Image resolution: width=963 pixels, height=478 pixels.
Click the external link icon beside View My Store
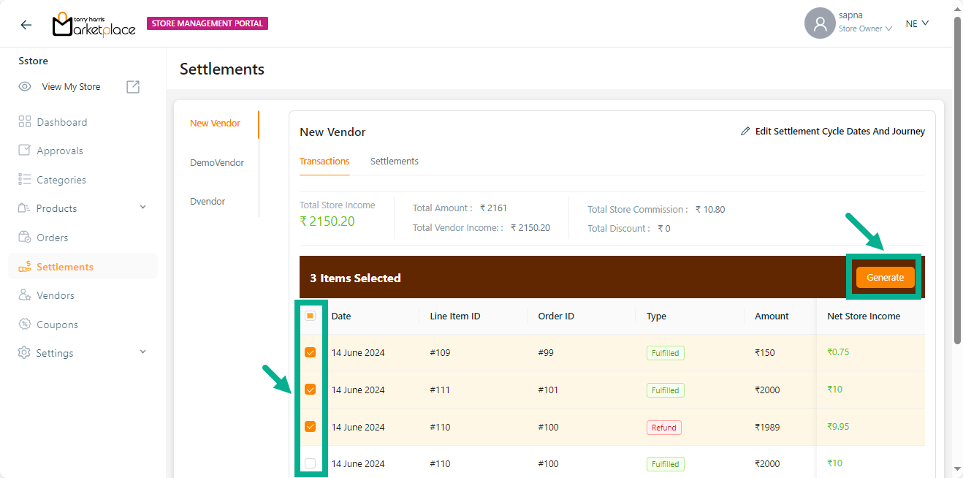[133, 87]
